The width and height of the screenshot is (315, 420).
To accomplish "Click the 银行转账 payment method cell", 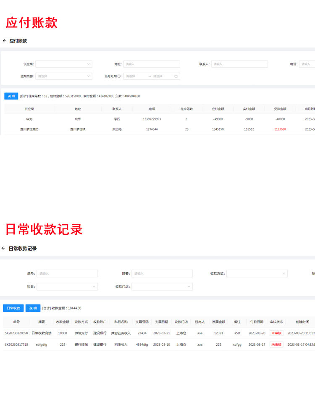I will [x=81, y=344].
